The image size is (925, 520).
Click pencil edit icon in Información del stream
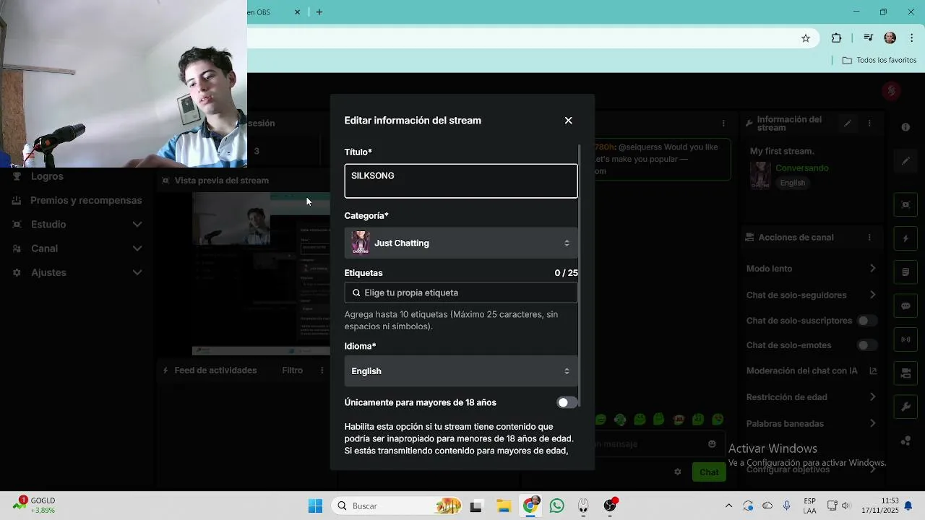point(848,123)
